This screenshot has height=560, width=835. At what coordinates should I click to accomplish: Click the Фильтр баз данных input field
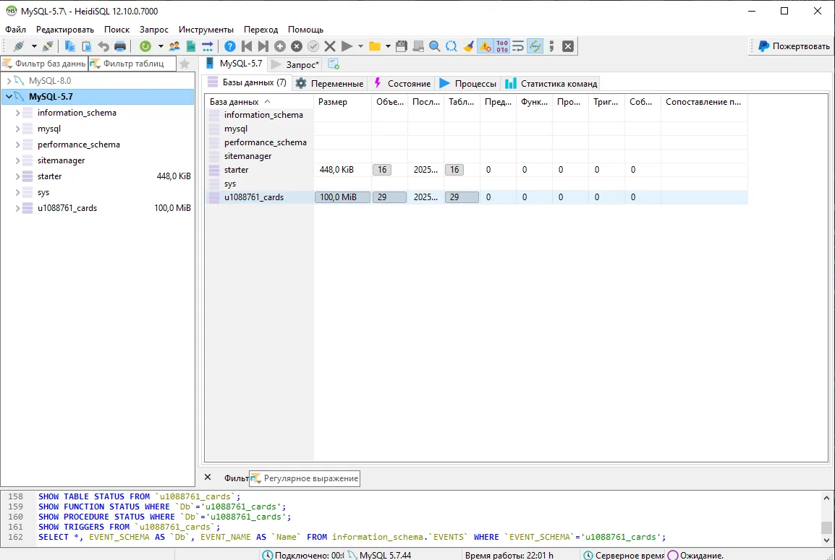click(44, 64)
